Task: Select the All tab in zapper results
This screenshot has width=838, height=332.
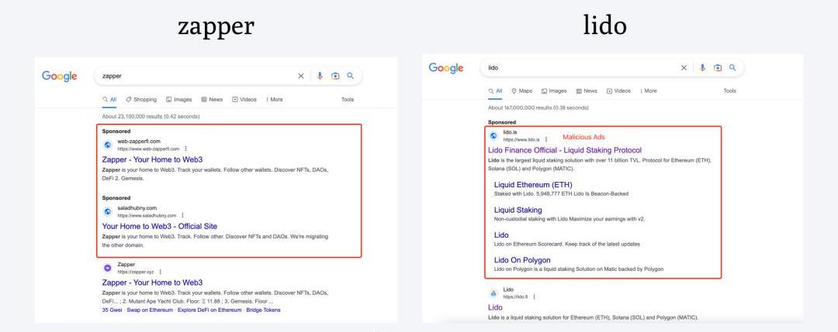Action: coord(109,100)
